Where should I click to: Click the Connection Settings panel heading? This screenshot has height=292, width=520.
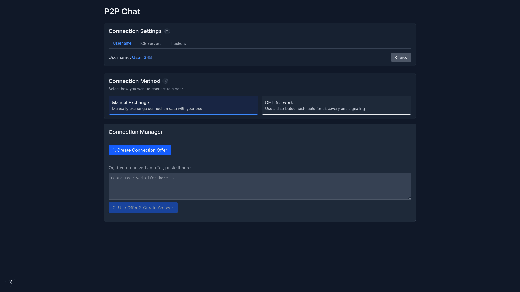click(x=135, y=31)
